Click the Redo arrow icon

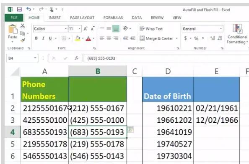click(x=41, y=9)
